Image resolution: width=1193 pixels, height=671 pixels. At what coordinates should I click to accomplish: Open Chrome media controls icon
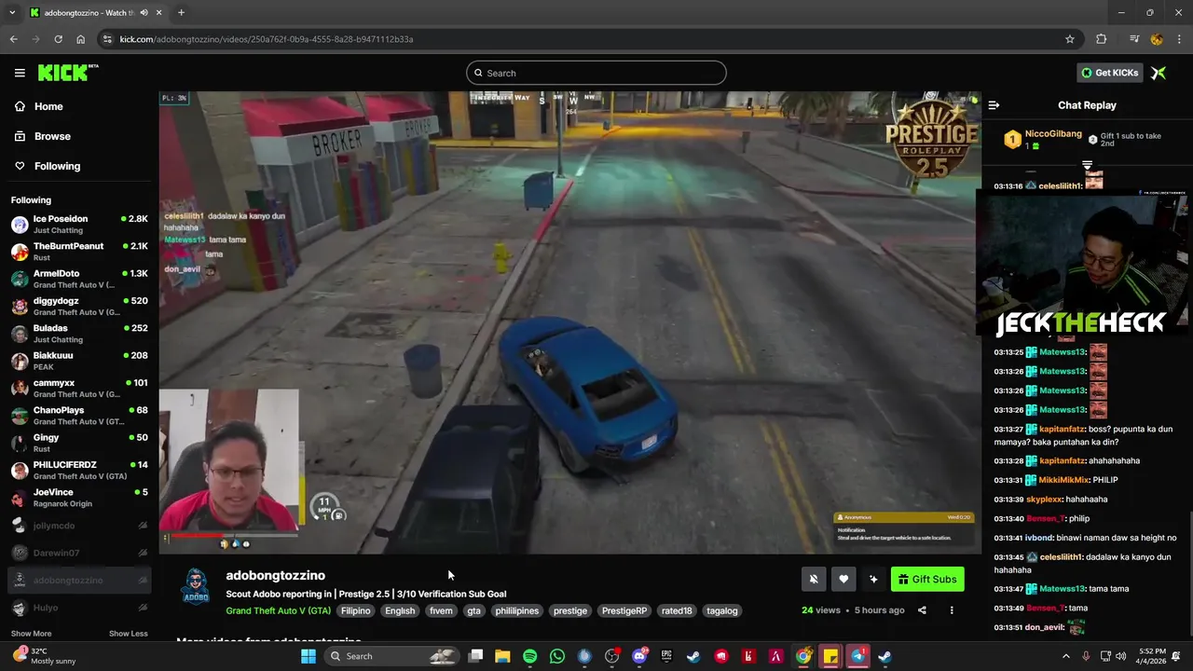tap(1133, 39)
